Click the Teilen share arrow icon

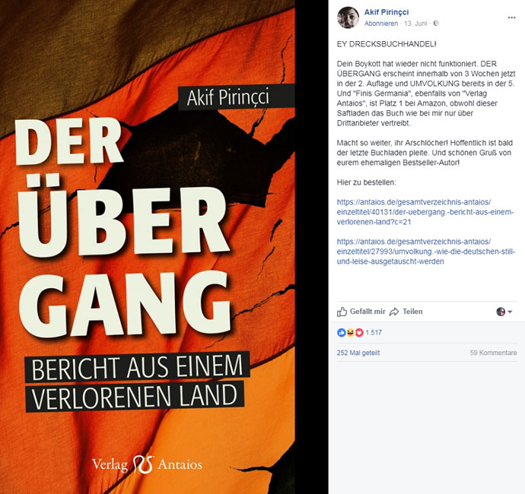click(394, 312)
